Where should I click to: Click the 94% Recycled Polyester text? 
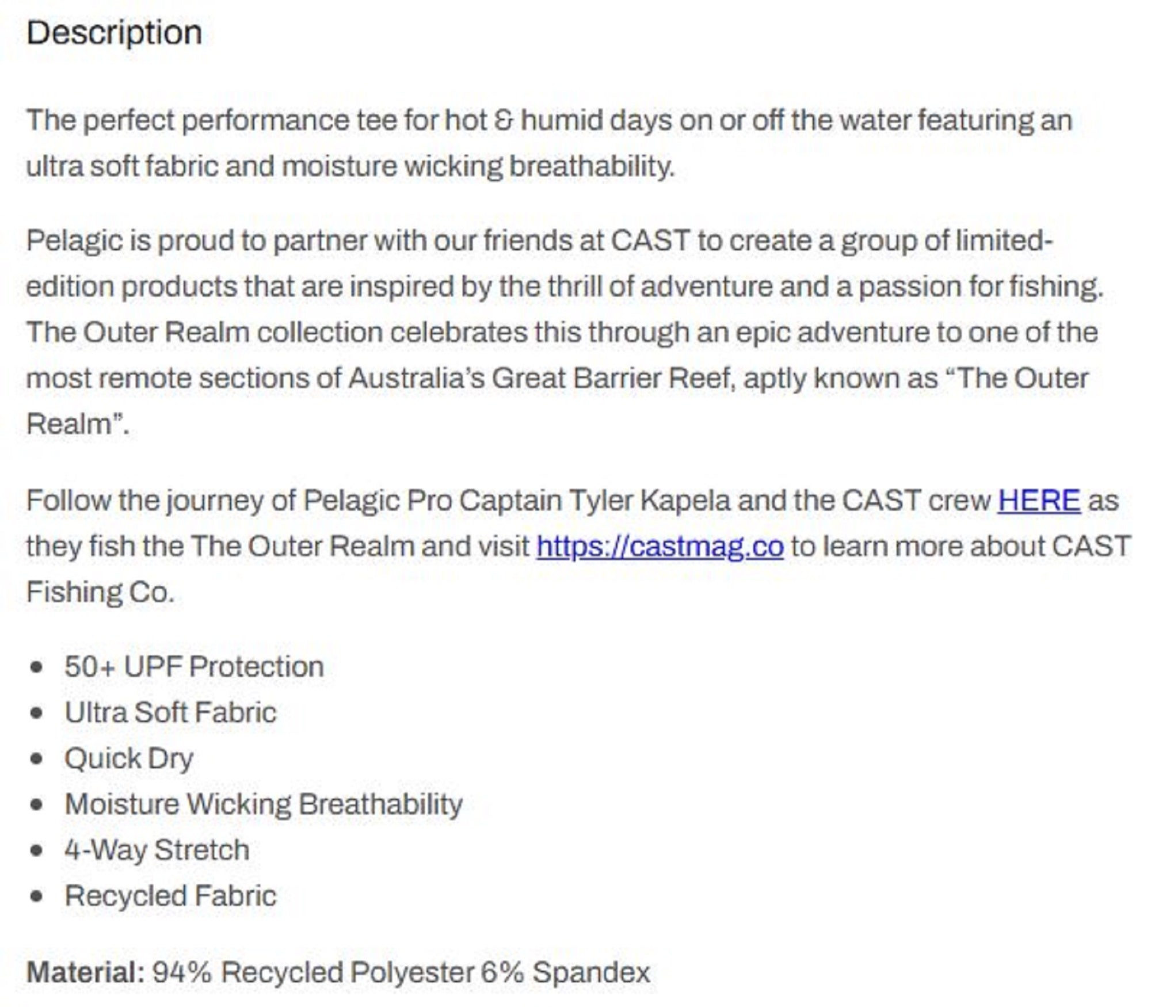click(313, 972)
